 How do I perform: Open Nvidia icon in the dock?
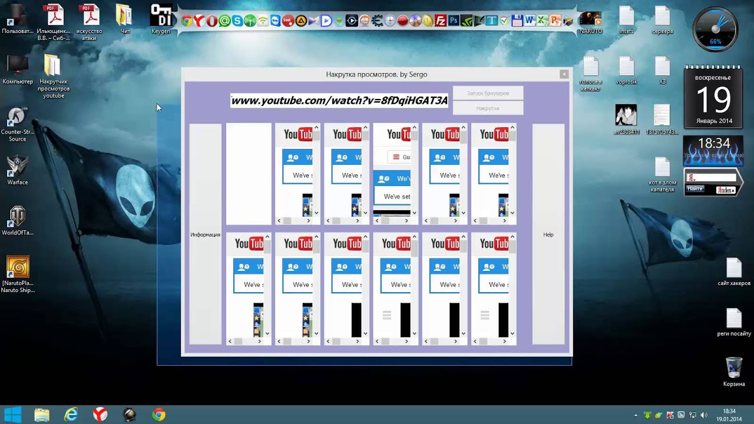pyautogui.click(x=467, y=21)
